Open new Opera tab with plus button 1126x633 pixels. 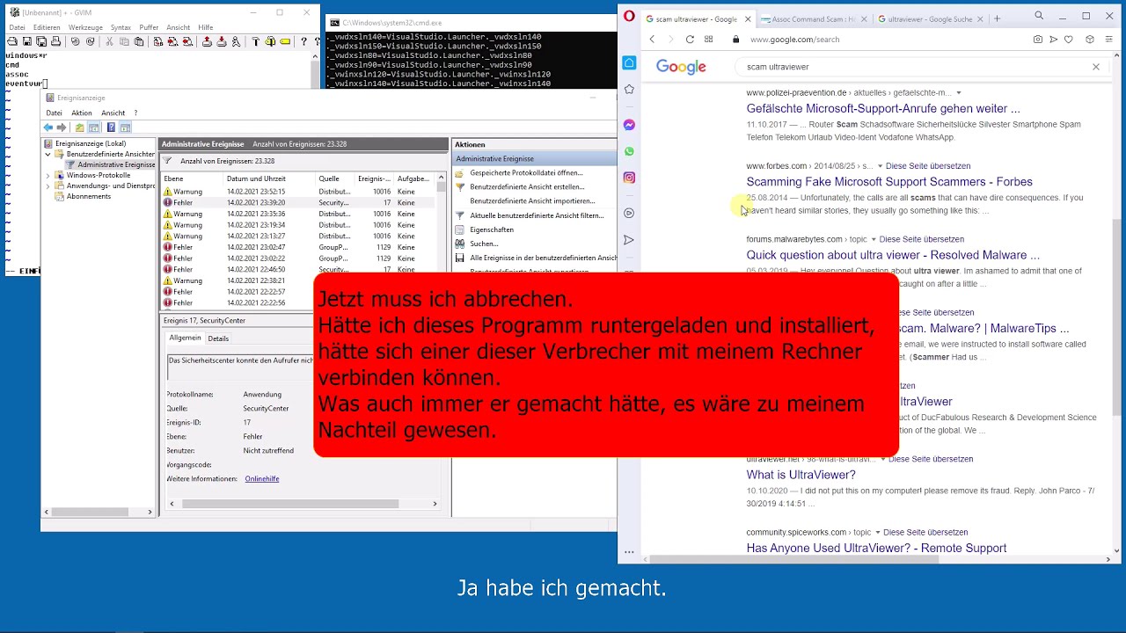coord(997,18)
